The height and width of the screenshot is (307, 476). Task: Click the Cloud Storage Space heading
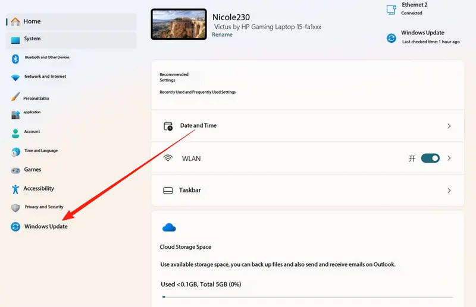186,247
